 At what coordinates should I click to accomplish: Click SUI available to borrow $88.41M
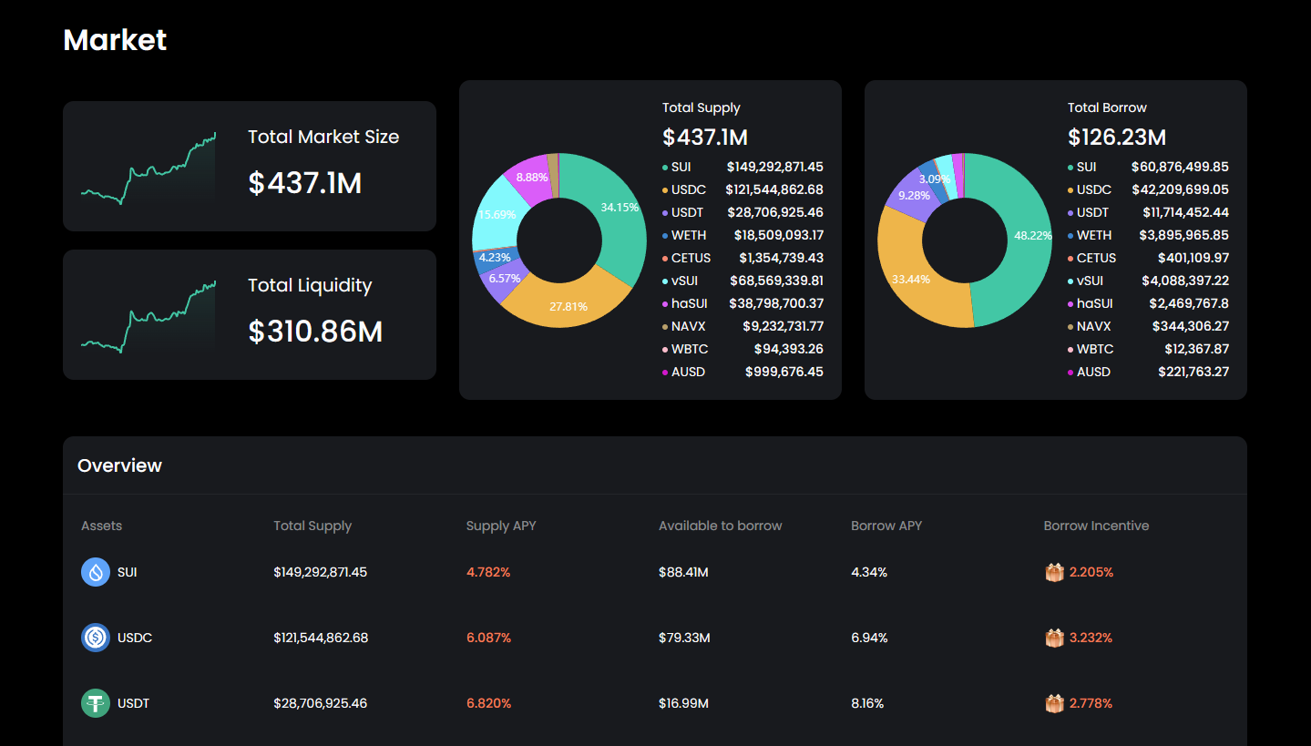coord(683,572)
